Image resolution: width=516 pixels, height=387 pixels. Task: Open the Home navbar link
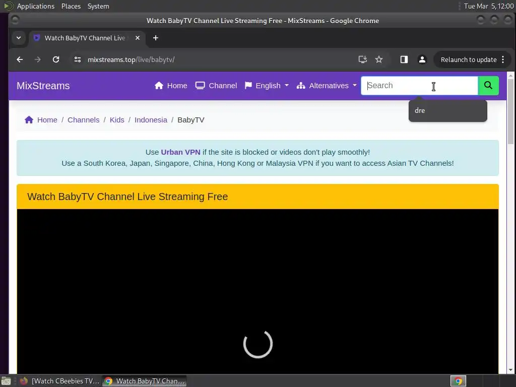click(171, 86)
